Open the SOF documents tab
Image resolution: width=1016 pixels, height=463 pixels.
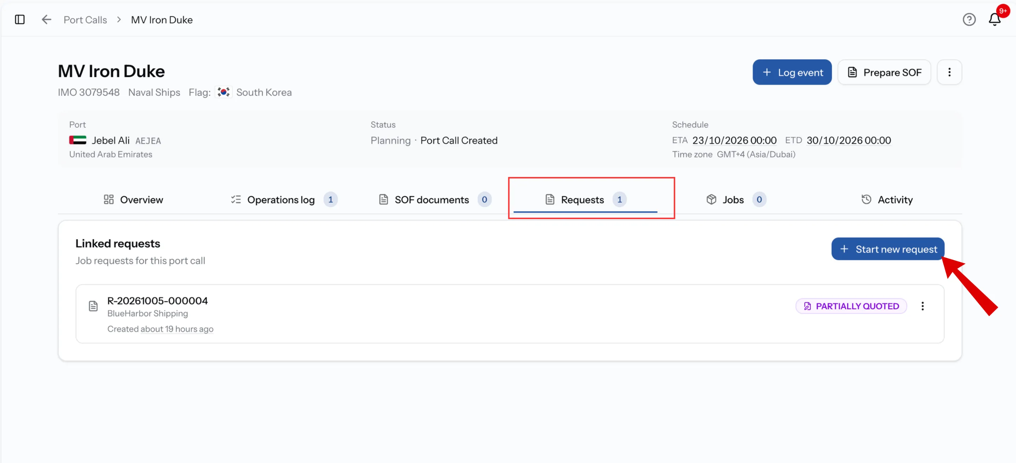tap(435, 199)
